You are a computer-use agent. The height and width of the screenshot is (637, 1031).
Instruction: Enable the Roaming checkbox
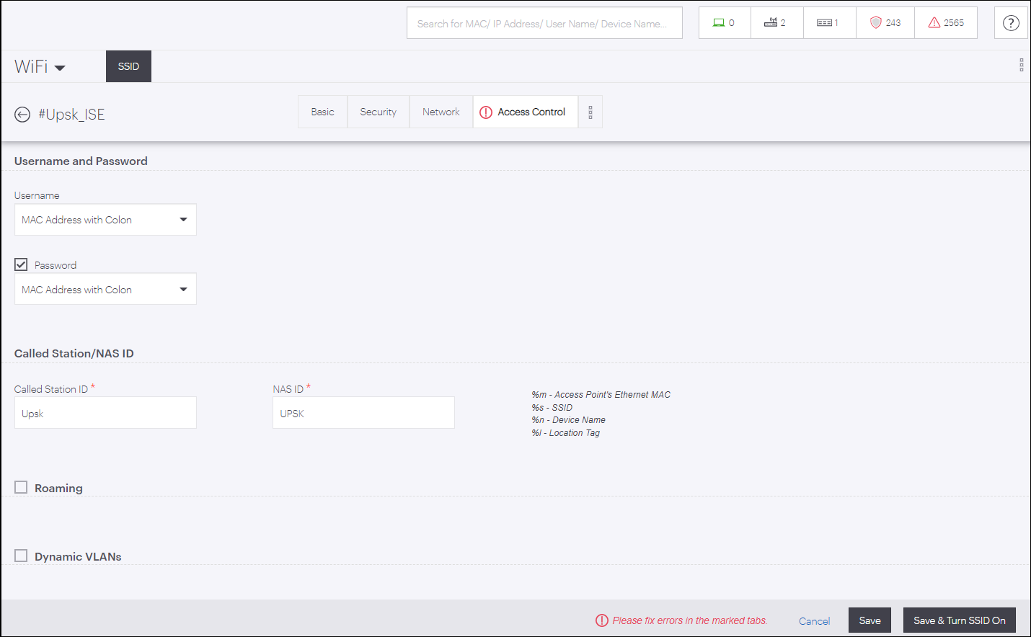[21, 487]
